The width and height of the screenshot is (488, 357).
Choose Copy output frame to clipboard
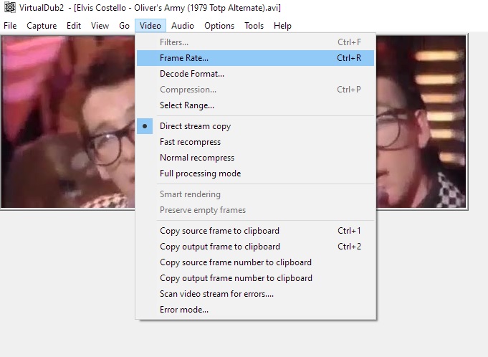coord(256,247)
